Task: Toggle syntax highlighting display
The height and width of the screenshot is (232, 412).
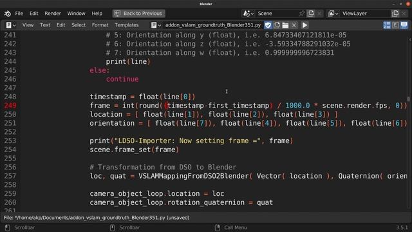Action: pos(404,25)
